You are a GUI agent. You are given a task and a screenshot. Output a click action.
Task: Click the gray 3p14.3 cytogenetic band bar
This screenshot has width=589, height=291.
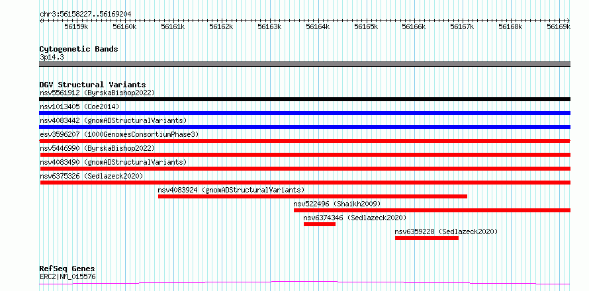coord(305,64)
